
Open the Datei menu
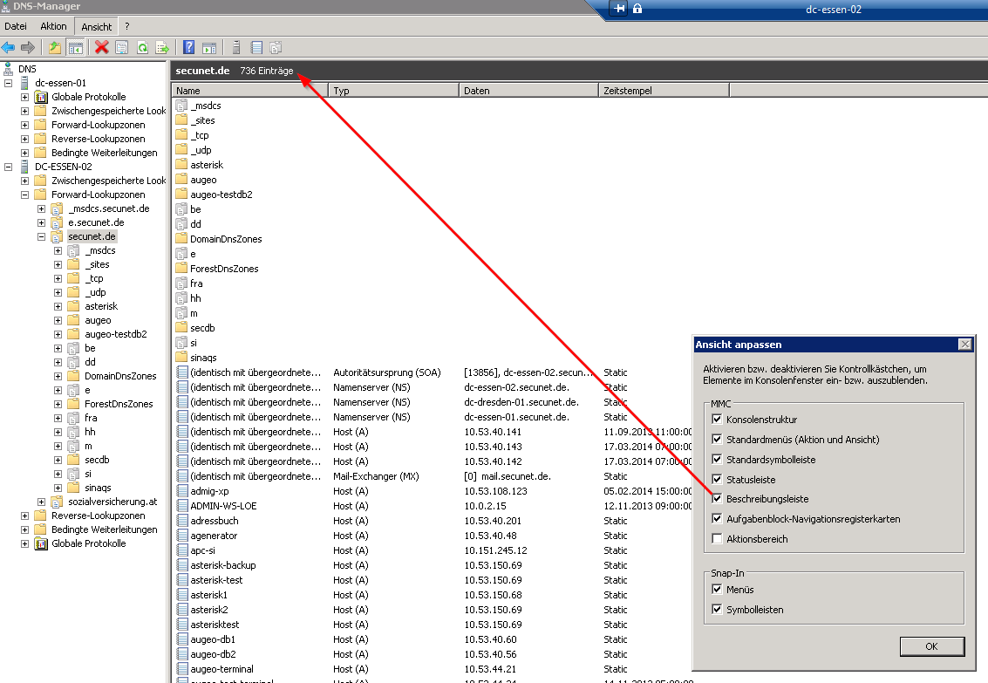(16, 26)
